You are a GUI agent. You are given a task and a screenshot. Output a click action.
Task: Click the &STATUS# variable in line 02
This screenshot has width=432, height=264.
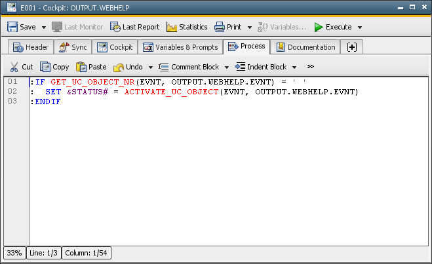point(87,92)
